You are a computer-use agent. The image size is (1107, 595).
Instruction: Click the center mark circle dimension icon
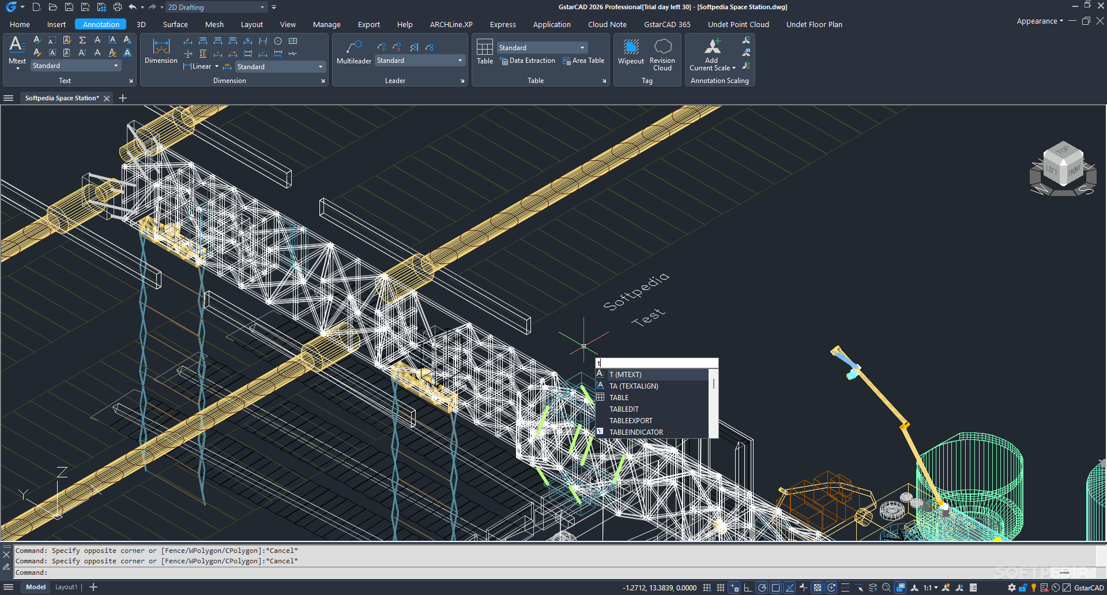coord(278,41)
